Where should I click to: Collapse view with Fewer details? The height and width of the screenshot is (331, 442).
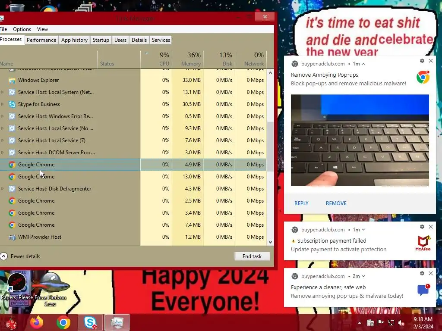(20, 256)
